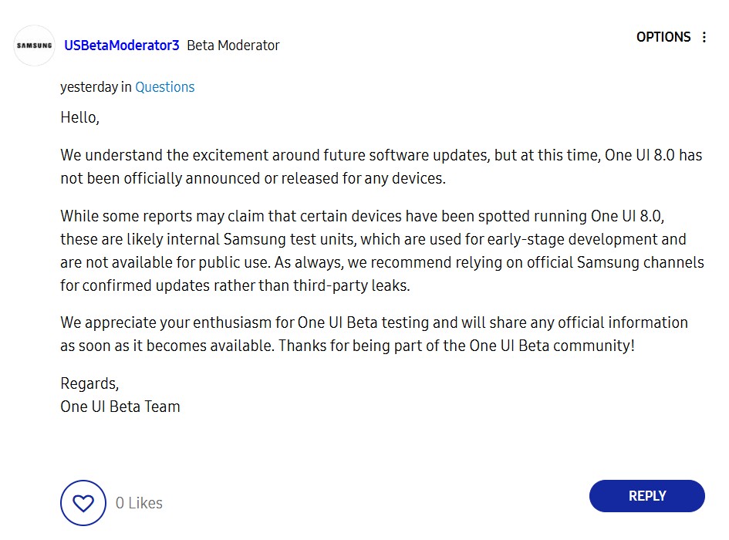Click the 'third-party leaks' line
Screen dimensions: 729x540
pyautogui.click(x=235, y=285)
